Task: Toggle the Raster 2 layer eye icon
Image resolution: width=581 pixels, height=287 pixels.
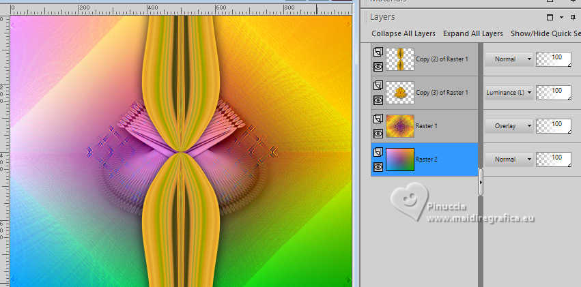Action: point(378,167)
